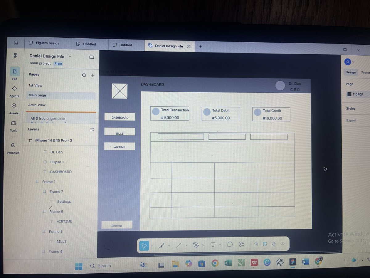The height and width of the screenshot is (278, 370).
Task: Click the Settings button on canvas sidebar
Action: [x=117, y=225]
